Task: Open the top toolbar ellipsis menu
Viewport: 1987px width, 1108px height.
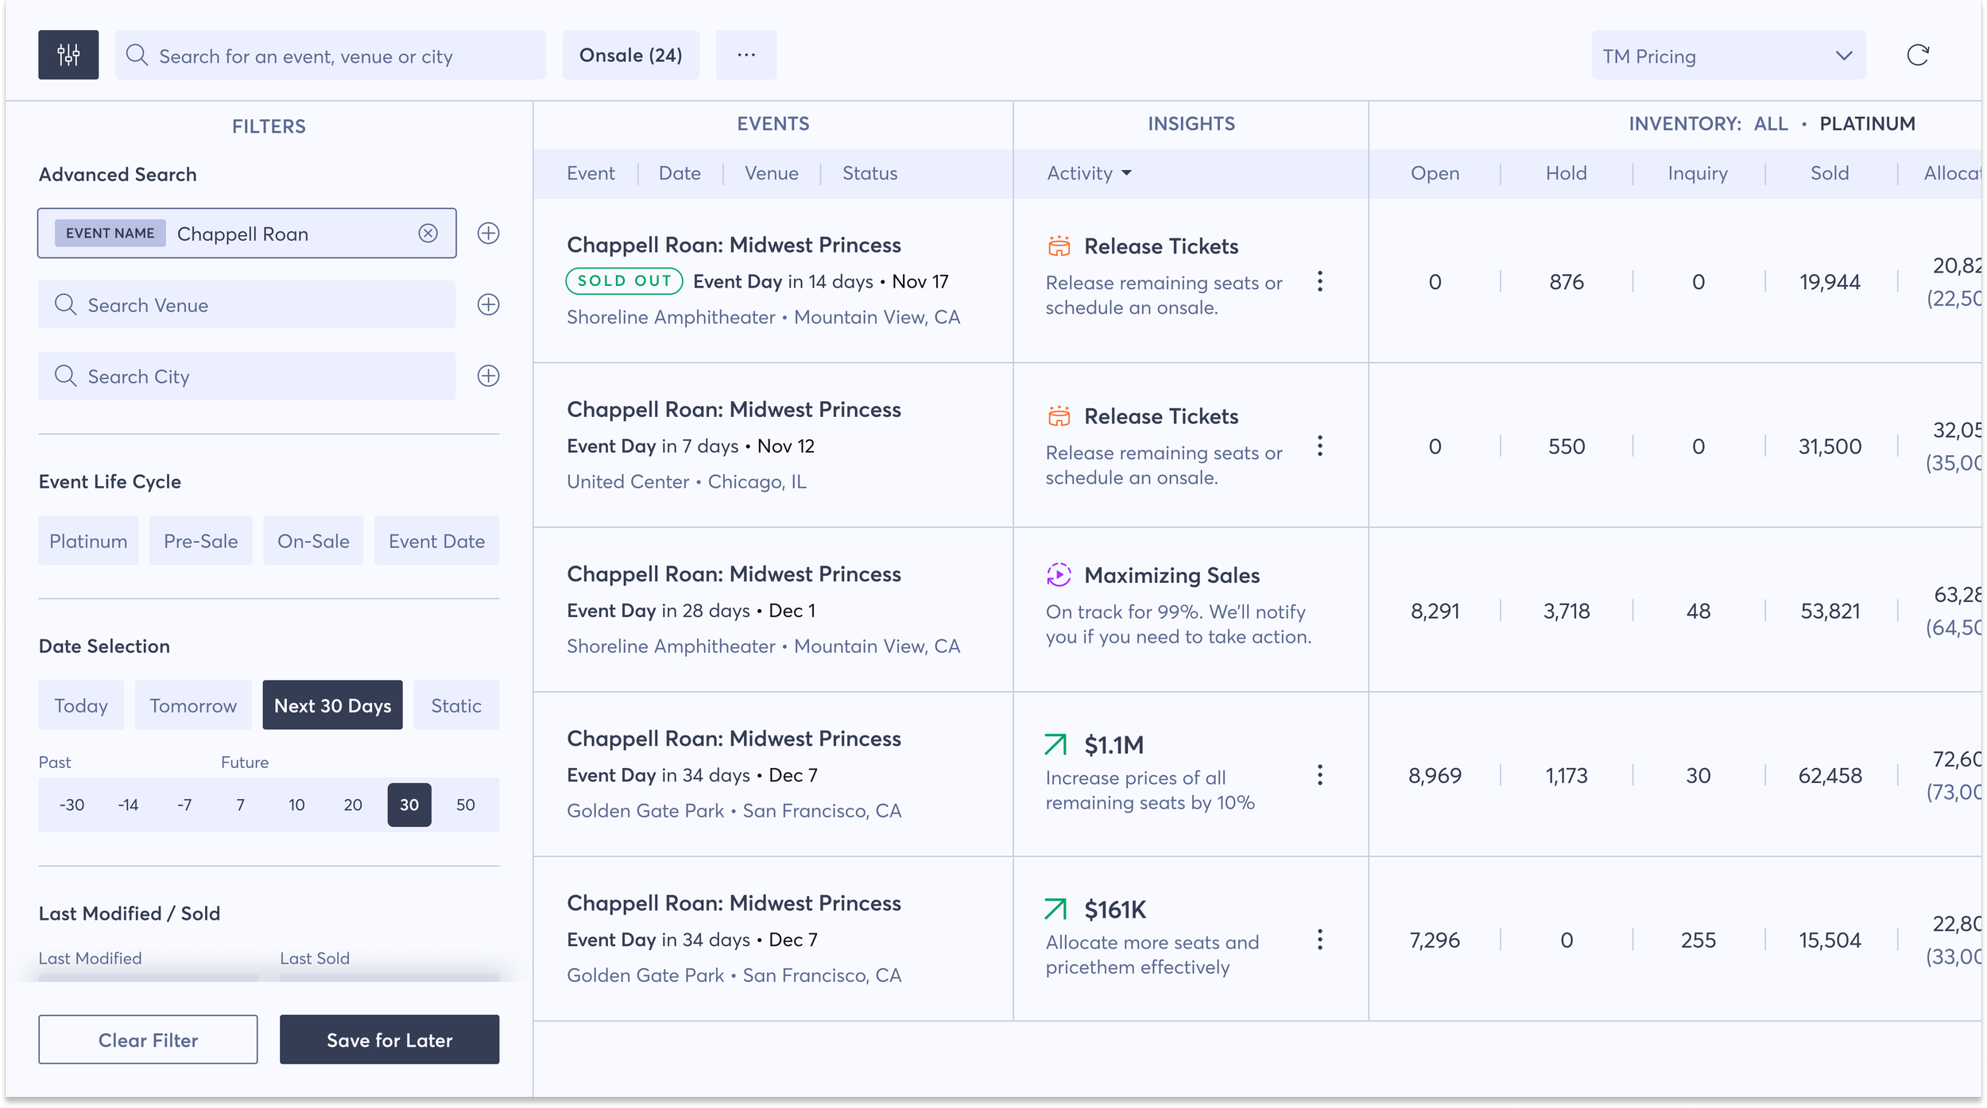Action: (x=746, y=55)
